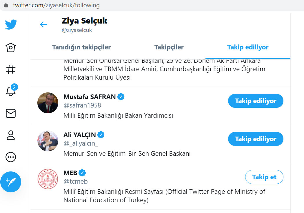Select the Takip ediliyor tab
Viewport: 304px width, 213px height.
point(248,47)
